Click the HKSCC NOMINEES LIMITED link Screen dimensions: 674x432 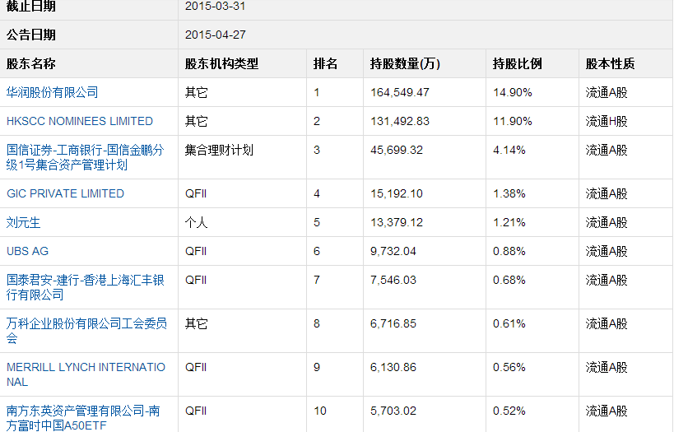coord(80,121)
